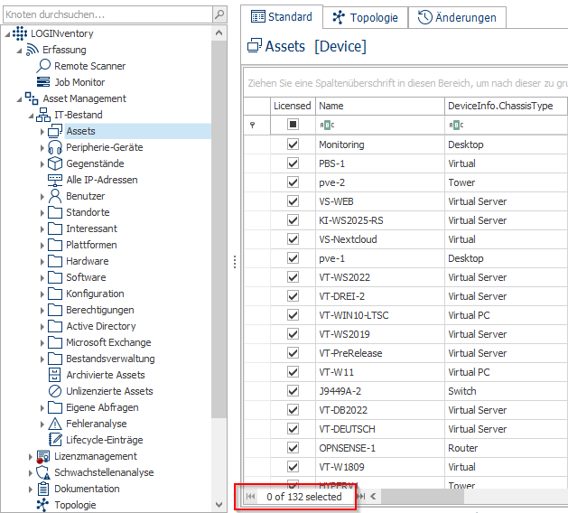Click the Asset Management node icon
This screenshot has width=568, height=513.
[32, 98]
